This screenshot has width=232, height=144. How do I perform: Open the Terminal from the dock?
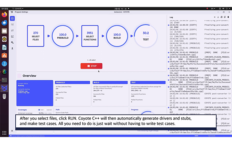point(4,80)
